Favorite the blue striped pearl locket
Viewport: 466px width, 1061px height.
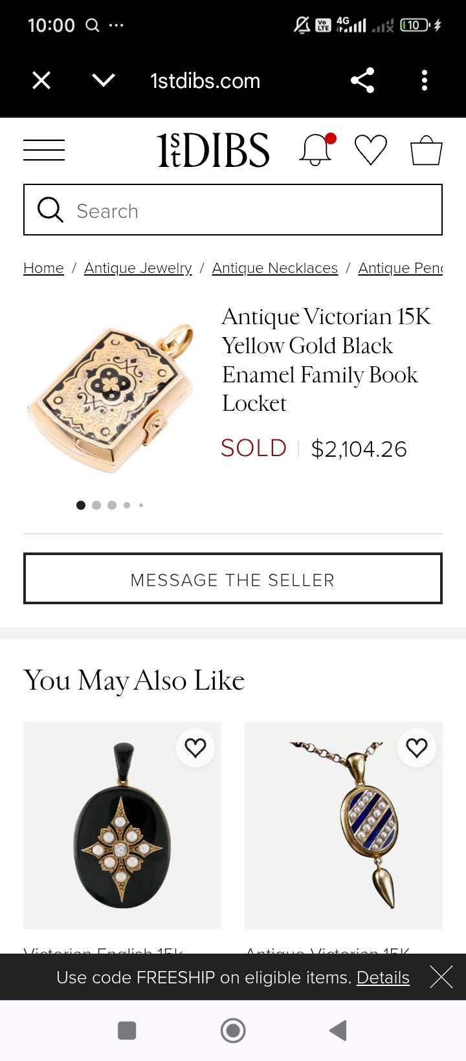point(417,748)
